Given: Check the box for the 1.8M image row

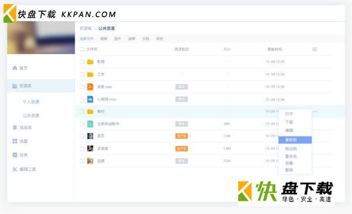Looking at the screenshot, I should [x=82, y=148].
